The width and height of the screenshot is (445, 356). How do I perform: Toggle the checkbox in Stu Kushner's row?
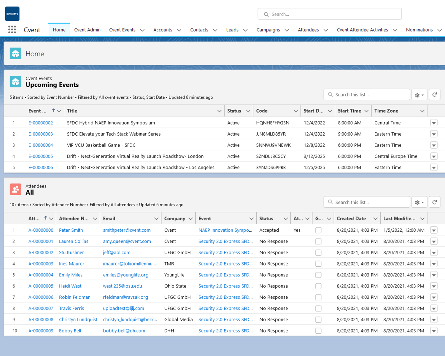pyautogui.click(x=318, y=253)
